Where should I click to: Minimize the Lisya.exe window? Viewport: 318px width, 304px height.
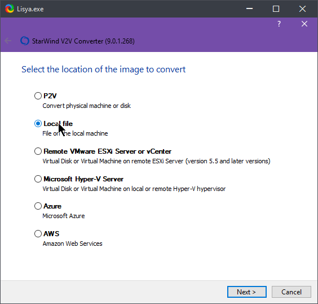[x=249, y=8]
